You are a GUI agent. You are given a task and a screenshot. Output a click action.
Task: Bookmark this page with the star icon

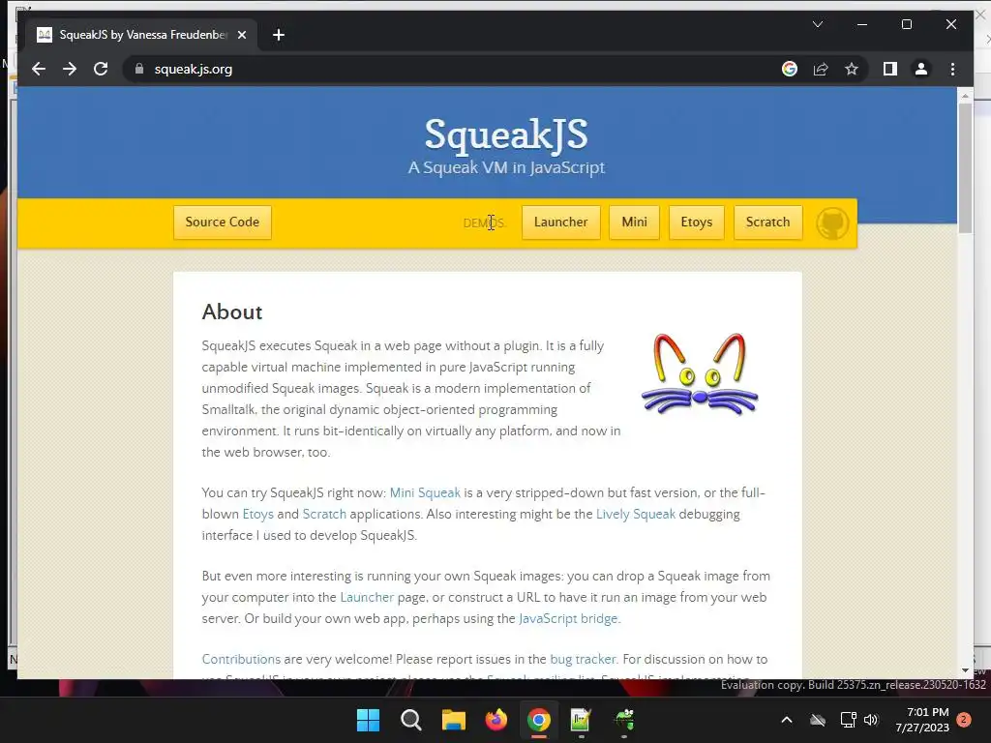pyautogui.click(x=852, y=69)
